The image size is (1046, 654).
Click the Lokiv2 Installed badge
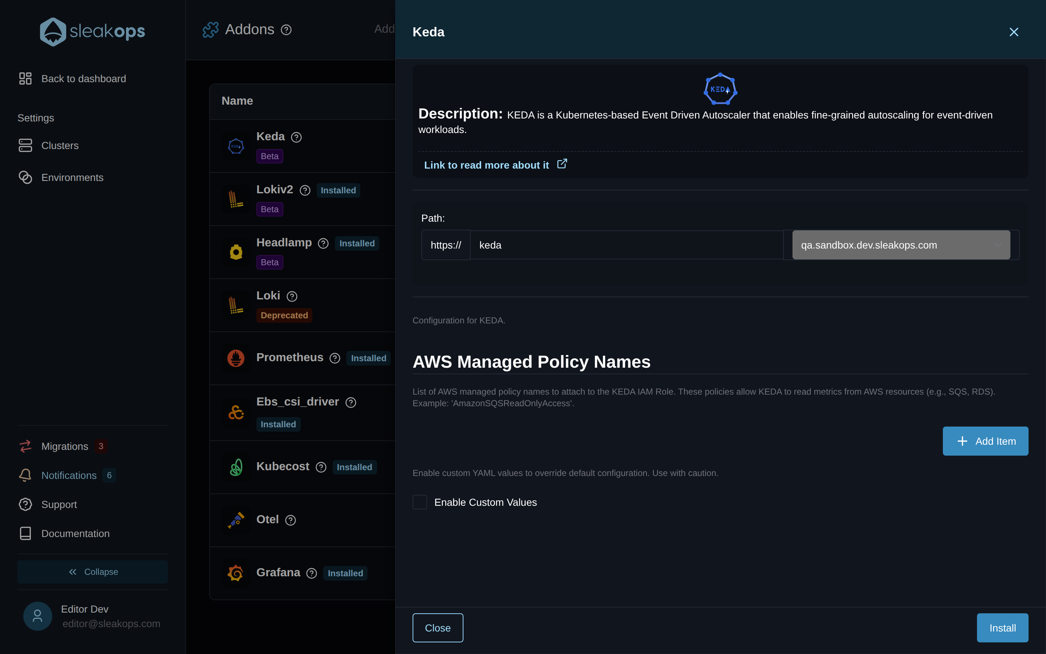pyautogui.click(x=338, y=190)
